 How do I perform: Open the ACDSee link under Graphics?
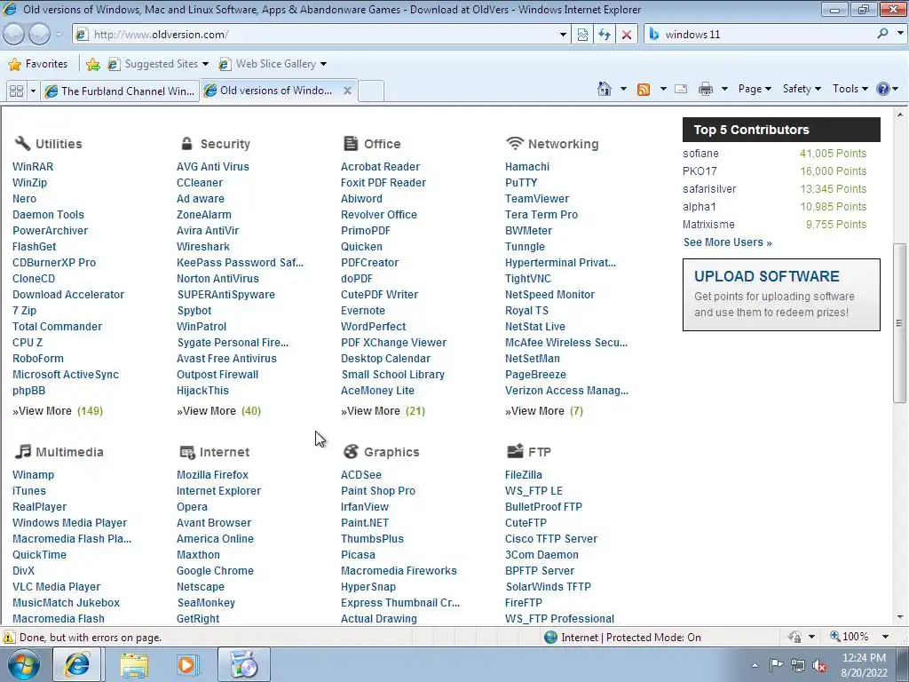coord(361,474)
